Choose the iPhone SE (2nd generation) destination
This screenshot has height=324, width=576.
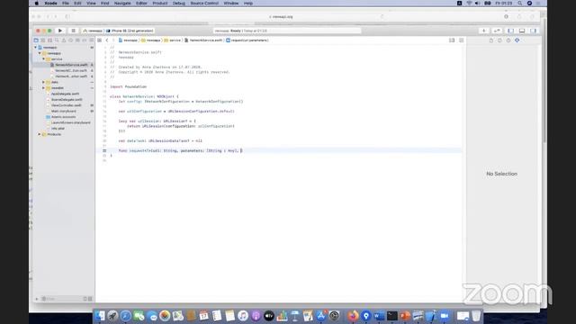(x=130, y=31)
